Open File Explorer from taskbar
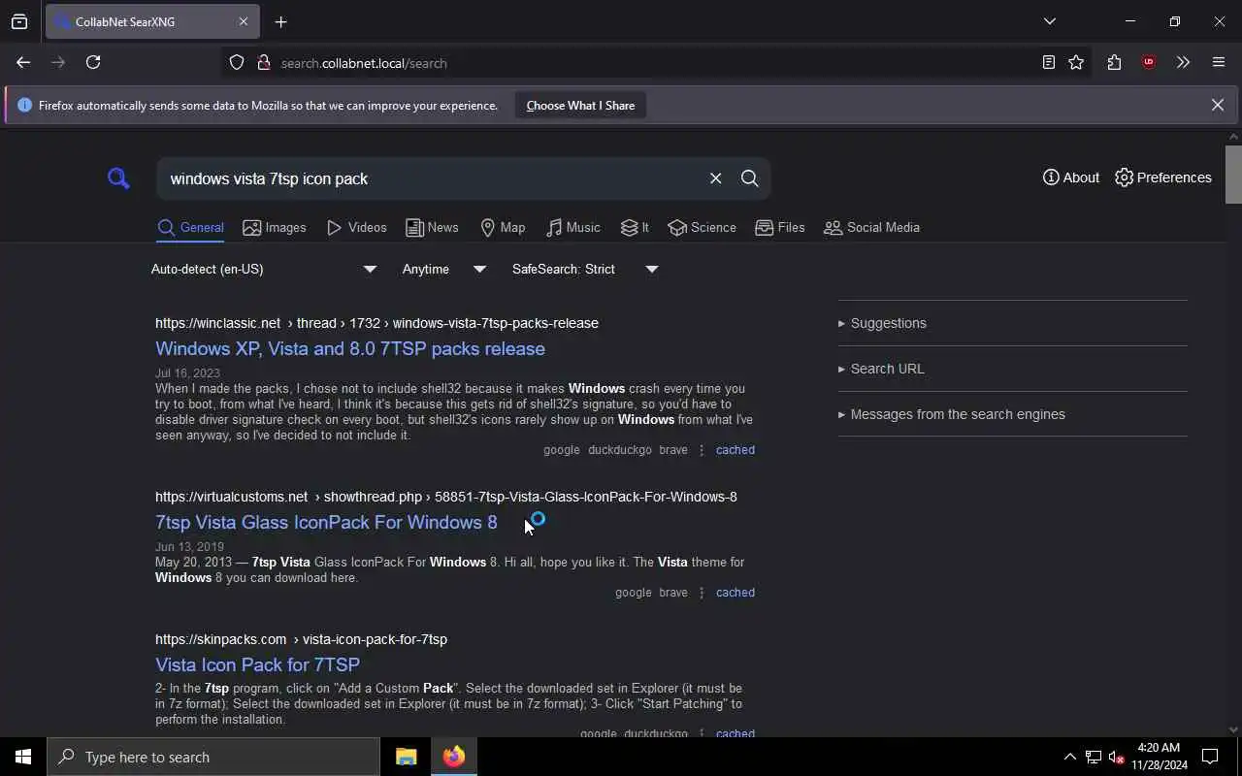The height and width of the screenshot is (776, 1242). click(406, 757)
